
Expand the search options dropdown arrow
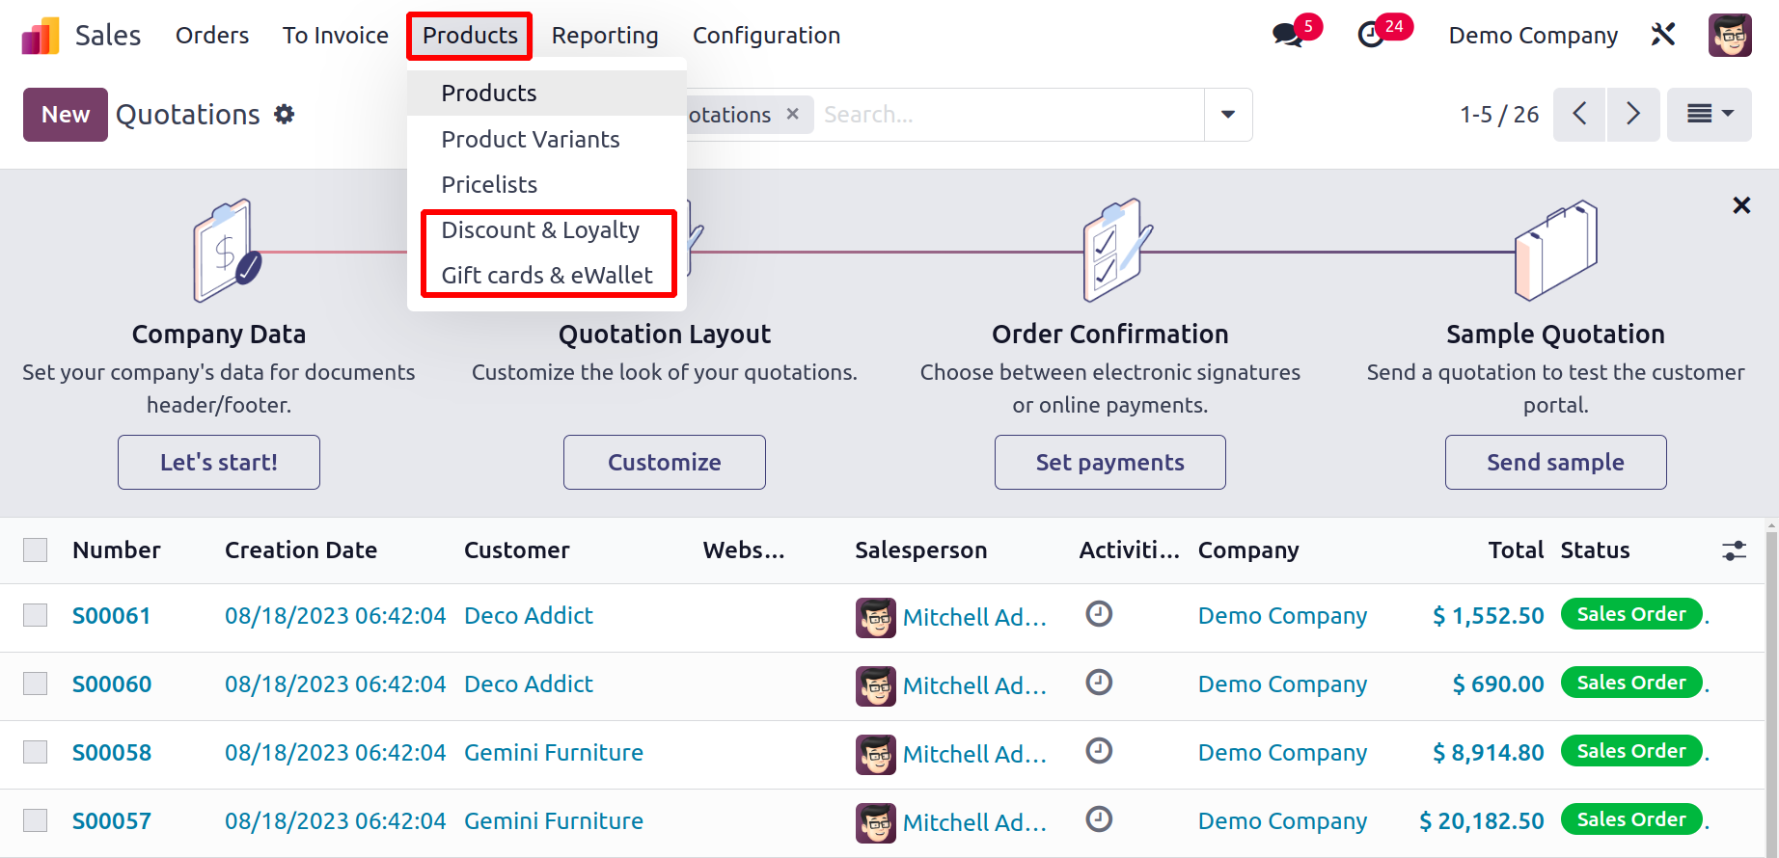(1228, 115)
